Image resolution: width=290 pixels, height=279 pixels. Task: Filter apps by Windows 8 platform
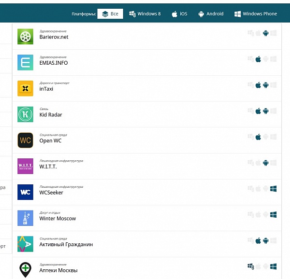(x=145, y=14)
